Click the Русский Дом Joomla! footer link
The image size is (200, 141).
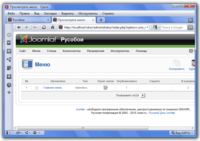point(162,113)
